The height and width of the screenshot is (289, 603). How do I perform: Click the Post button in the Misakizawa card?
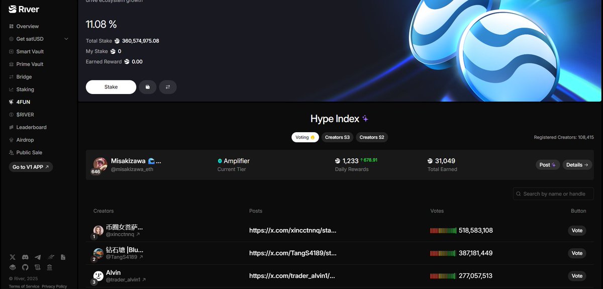point(547,165)
